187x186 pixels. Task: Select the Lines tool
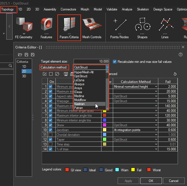click(x=165, y=28)
